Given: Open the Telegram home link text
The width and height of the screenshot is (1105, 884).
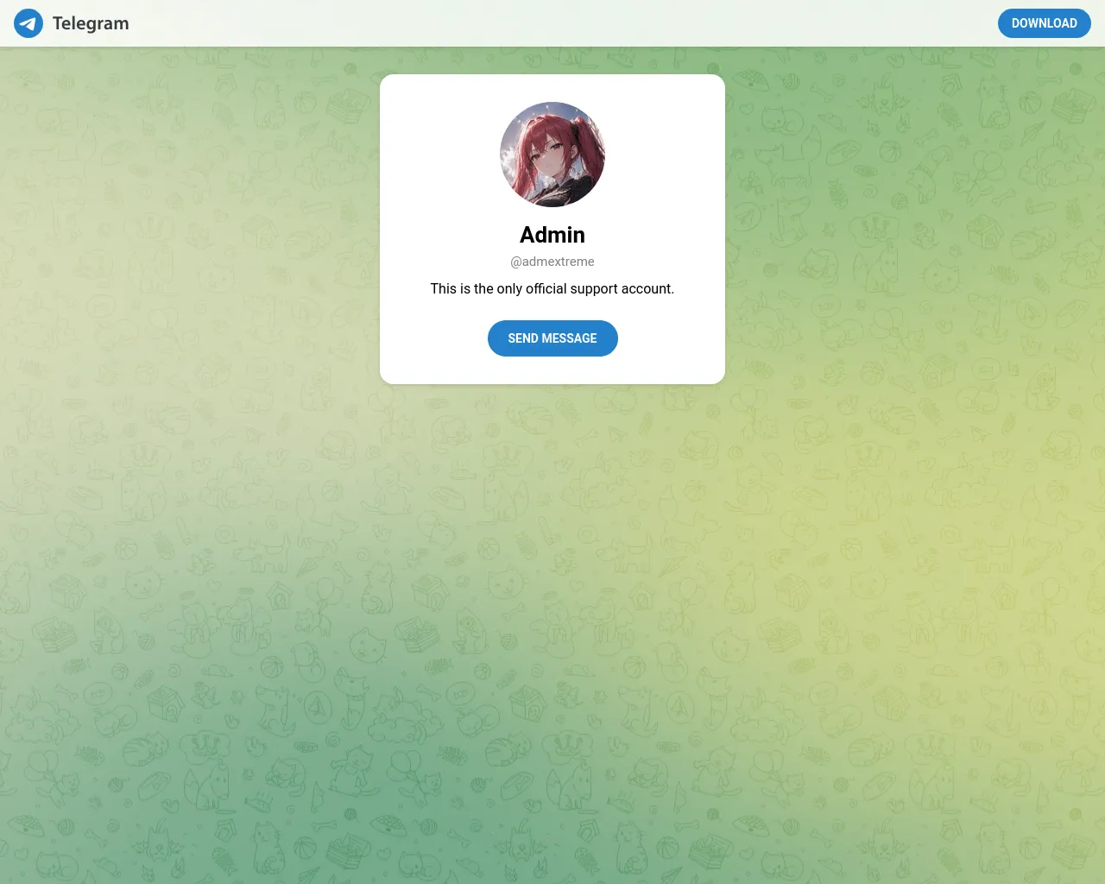Looking at the screenshot, I should pos(91,23).
